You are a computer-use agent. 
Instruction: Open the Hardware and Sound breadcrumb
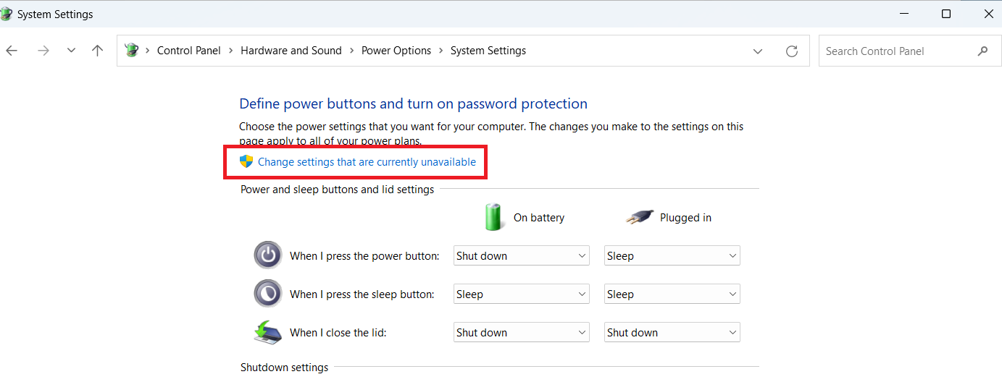tap(291, 51)
